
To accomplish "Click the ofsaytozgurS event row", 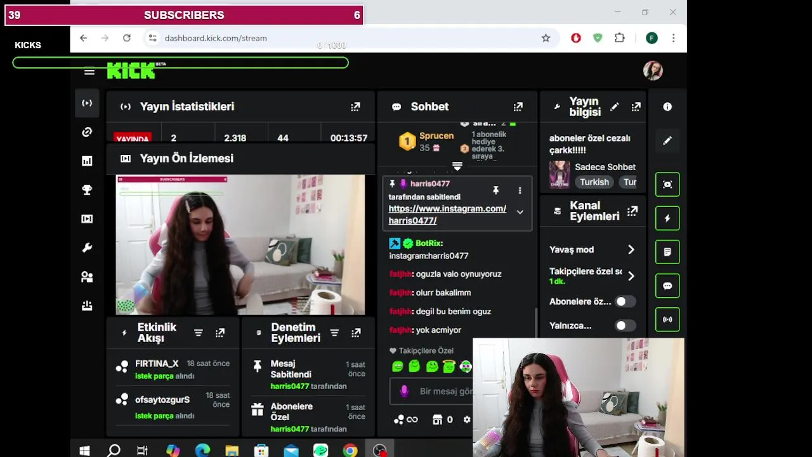I will (173, 407).
